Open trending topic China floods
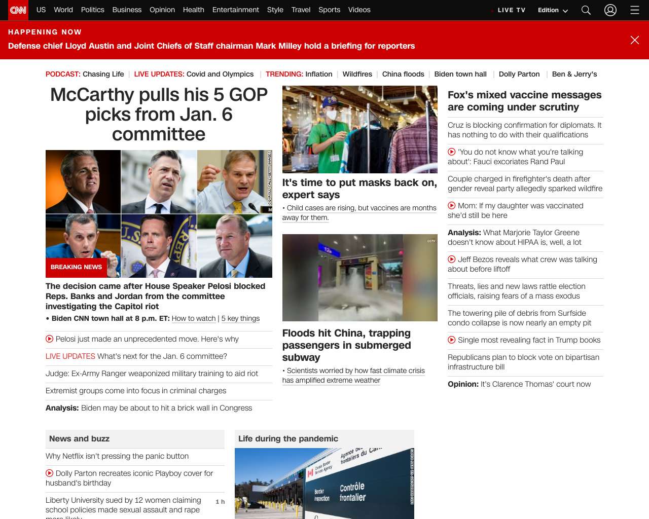This screenshot has height=519, width=649. pyautogui.click(x=403, y=74)
